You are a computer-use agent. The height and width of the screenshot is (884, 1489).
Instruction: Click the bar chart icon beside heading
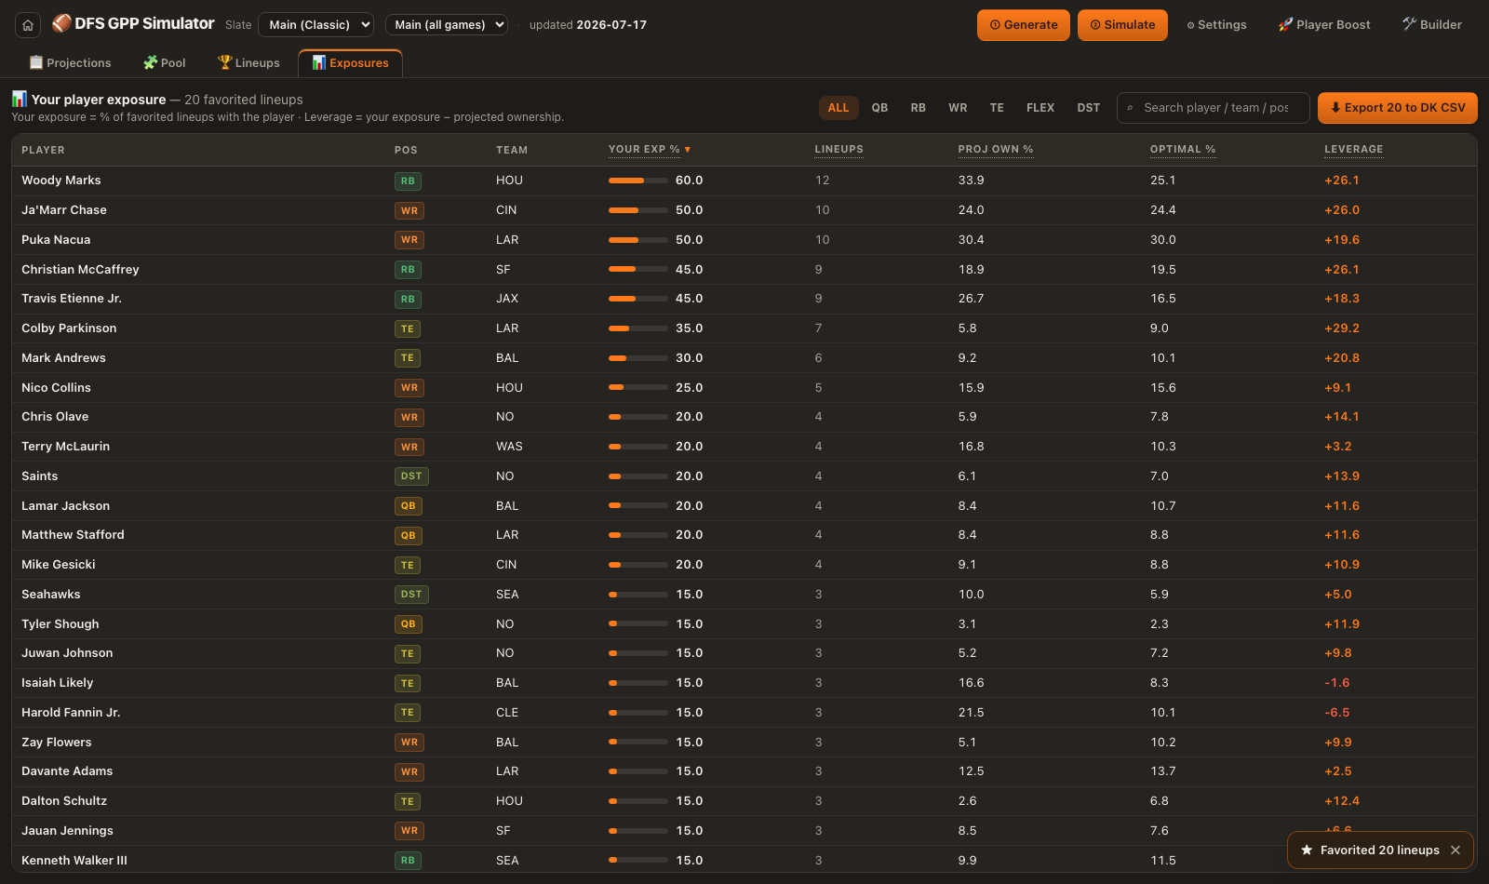(x=19, y=99)
